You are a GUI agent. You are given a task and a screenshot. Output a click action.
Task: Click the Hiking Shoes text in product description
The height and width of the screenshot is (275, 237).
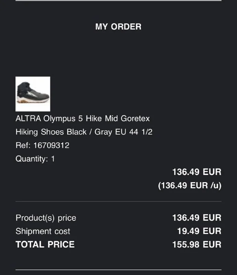tap(40, 132)
